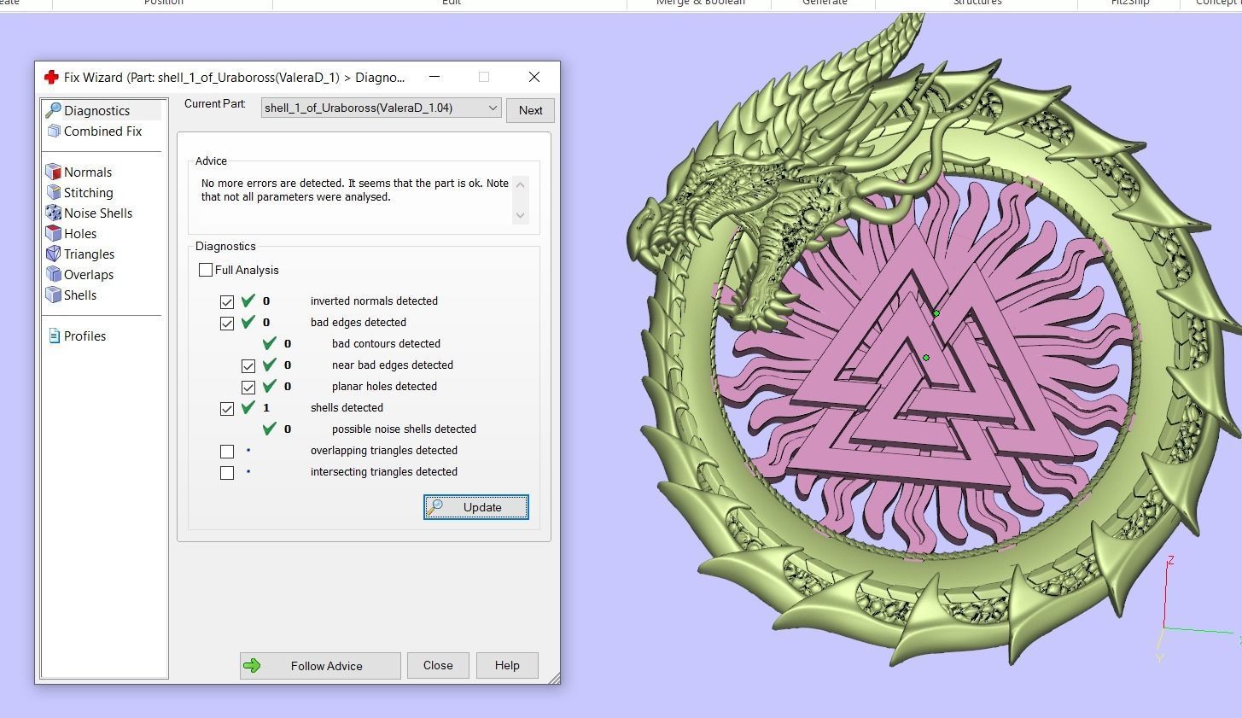Click 'overlapping triangles detected' label text
The width and height of the screenshot is (1242, 718).
point(384,450)
